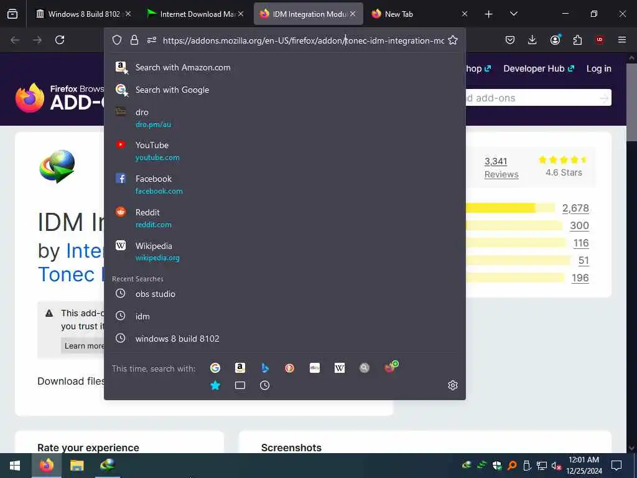Open the 3,341 Reviews link

coord(501,168)
